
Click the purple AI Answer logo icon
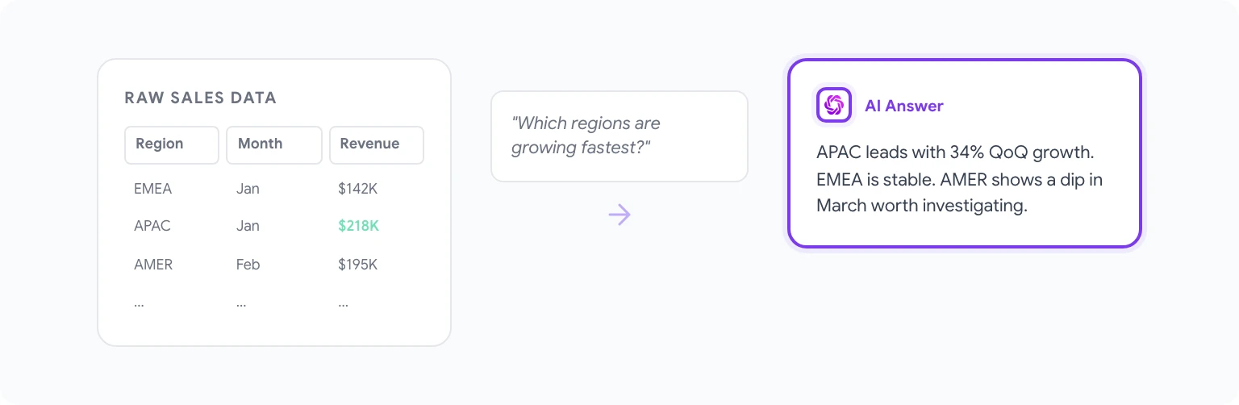[x=834, y=105]
